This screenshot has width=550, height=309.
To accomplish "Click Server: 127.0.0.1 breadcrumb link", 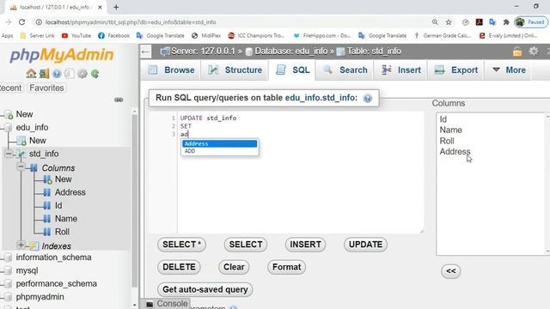I will (203, 51).
